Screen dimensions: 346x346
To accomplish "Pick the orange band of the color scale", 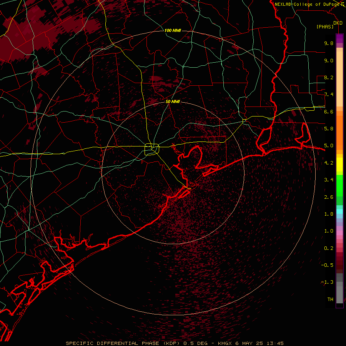I will tap(339, 132).
